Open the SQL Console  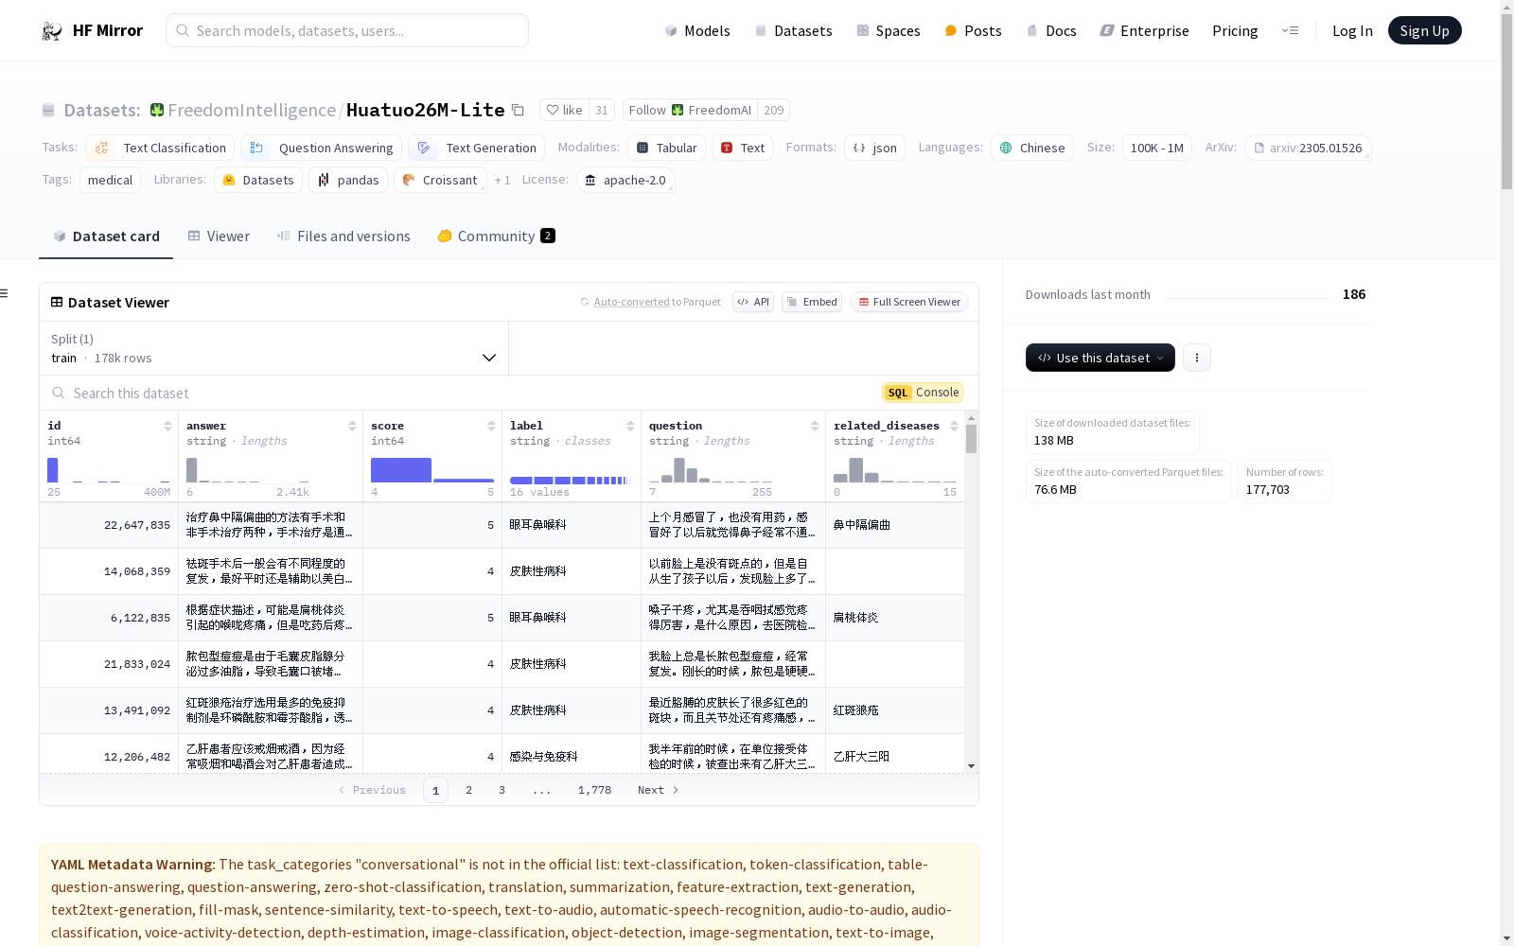[921, 393]
